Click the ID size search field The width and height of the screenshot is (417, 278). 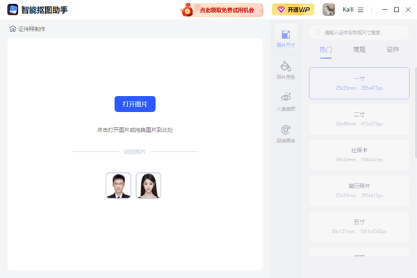(361, 32)
